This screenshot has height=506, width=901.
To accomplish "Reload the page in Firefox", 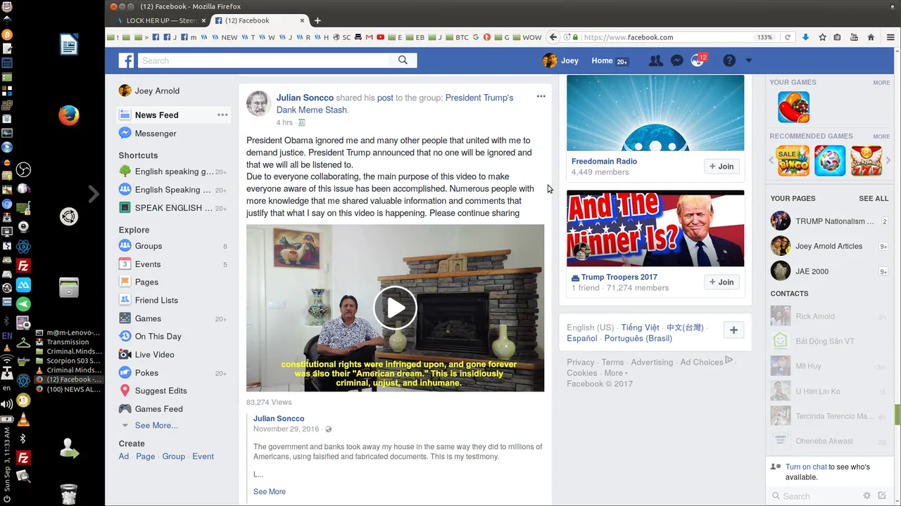I will (x=788, y=37).
